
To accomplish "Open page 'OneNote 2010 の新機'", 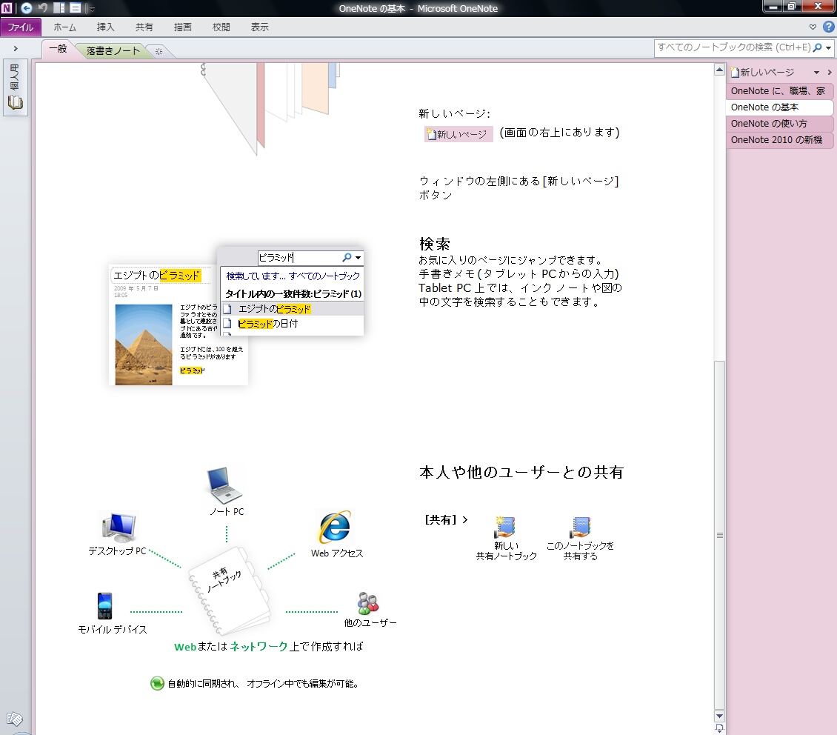I will coord(779,140).
